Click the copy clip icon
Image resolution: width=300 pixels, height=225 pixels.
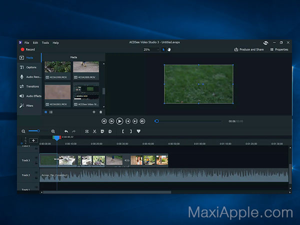102,131
